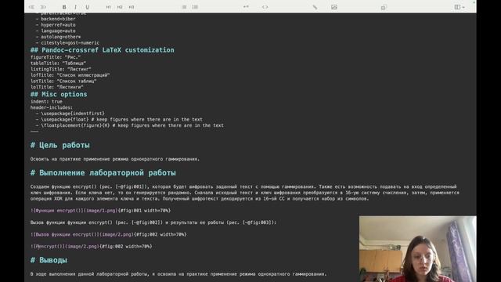Insert an image with picture icon
Screen dimensions: 501x282
pos(334,7)
